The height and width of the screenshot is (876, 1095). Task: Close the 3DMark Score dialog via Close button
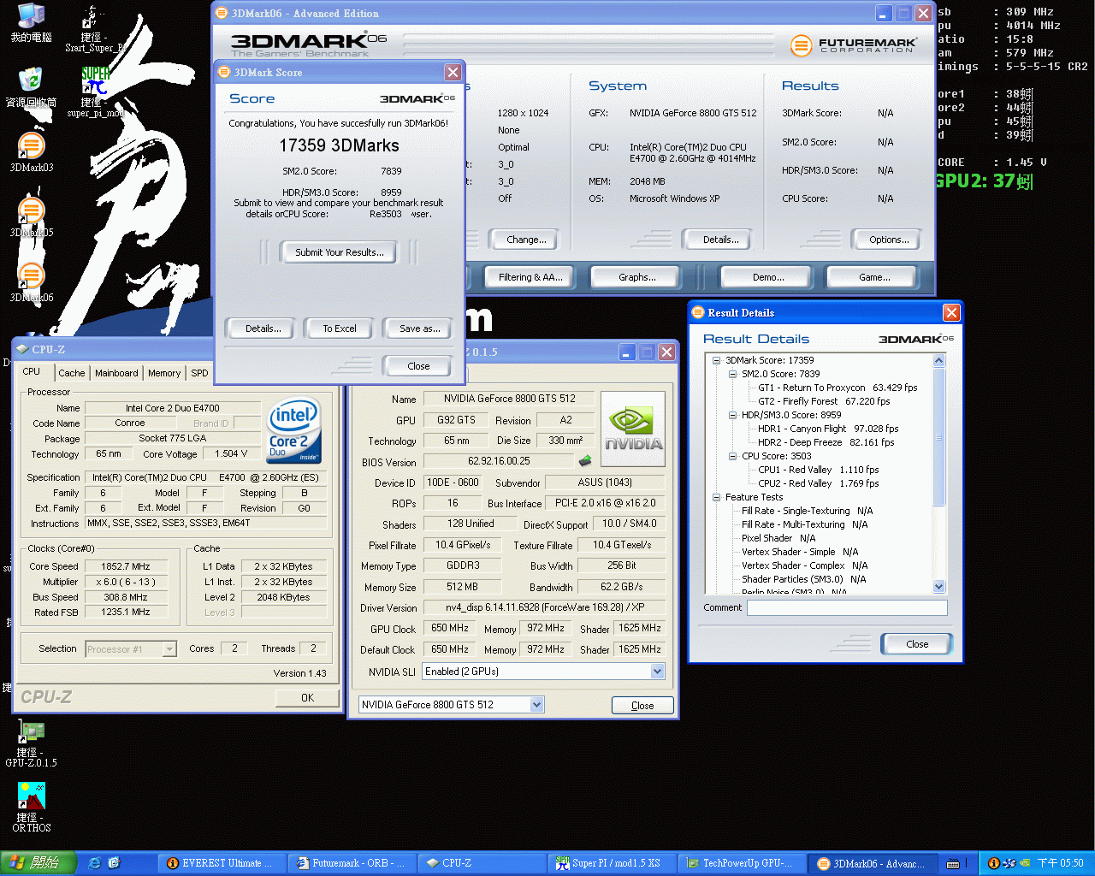coord(418,366)
